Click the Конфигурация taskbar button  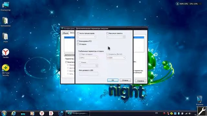[78, 113]
